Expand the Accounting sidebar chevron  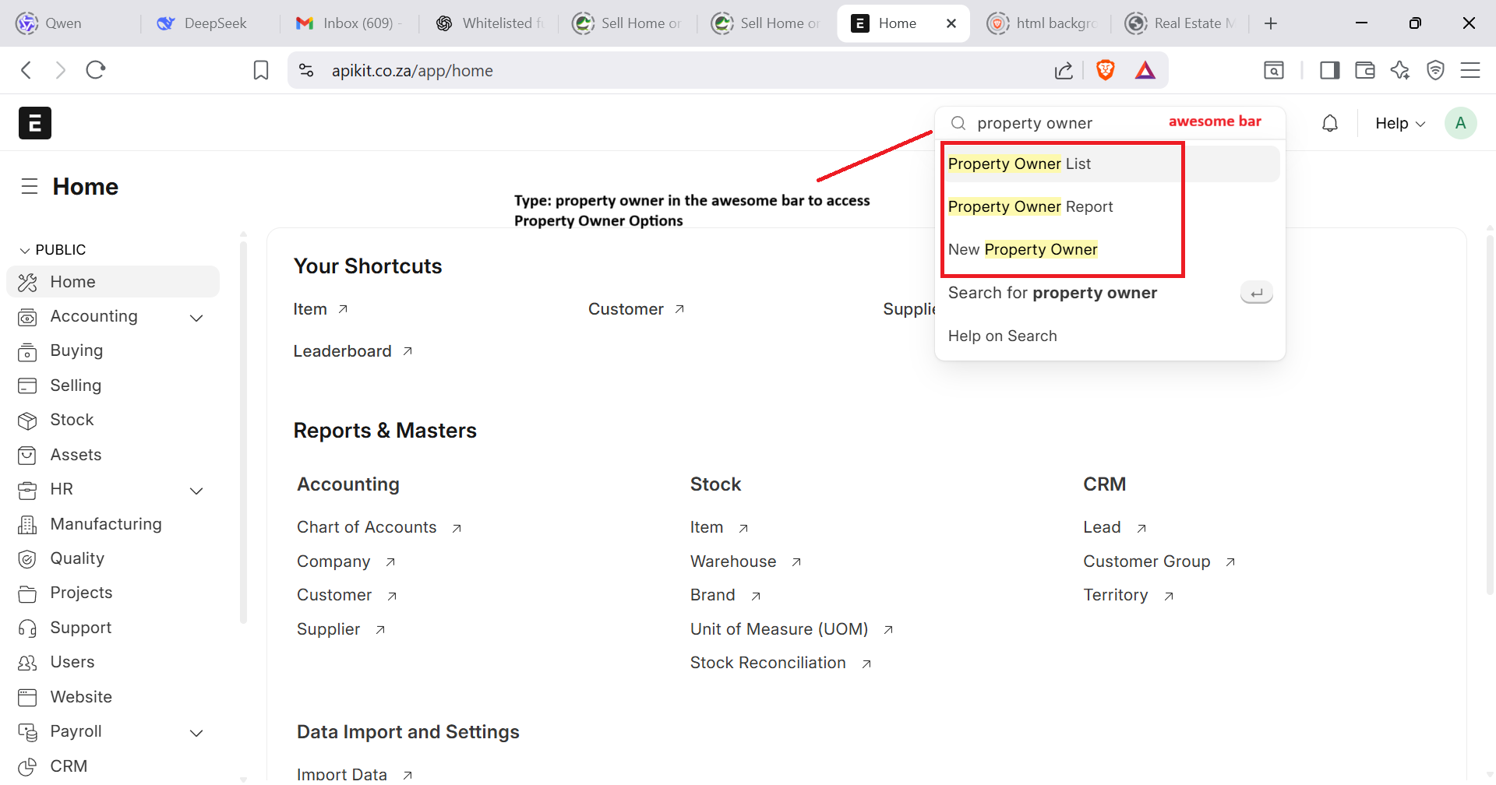(196, 318)
